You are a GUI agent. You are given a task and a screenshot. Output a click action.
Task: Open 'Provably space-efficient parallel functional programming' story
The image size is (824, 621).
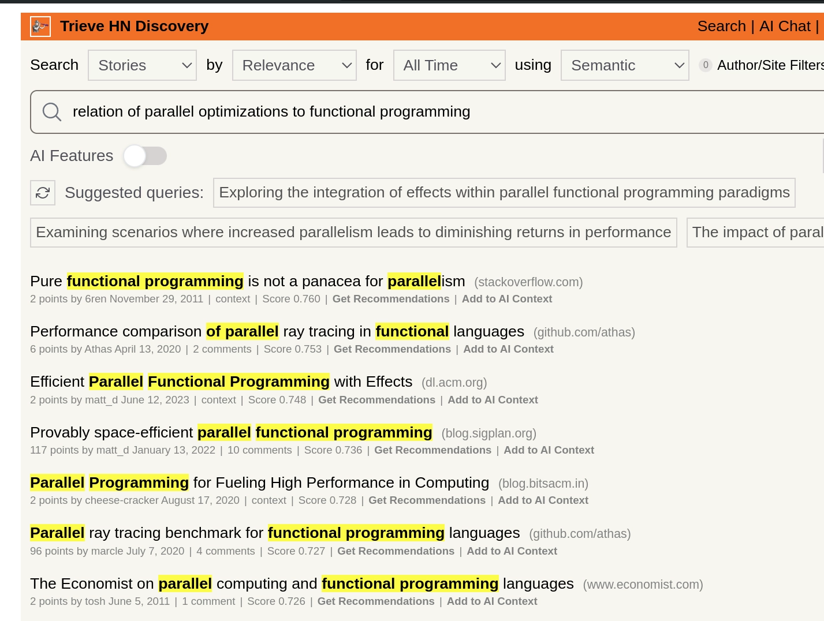[x=231, y=432]
